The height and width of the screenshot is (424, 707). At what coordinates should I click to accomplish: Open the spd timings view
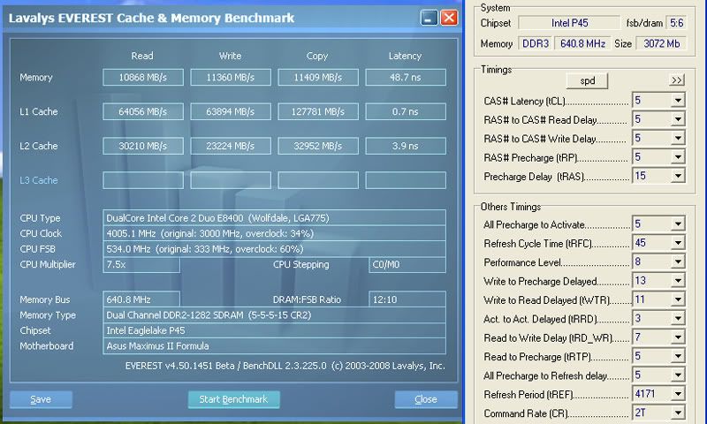pos(587,80)
